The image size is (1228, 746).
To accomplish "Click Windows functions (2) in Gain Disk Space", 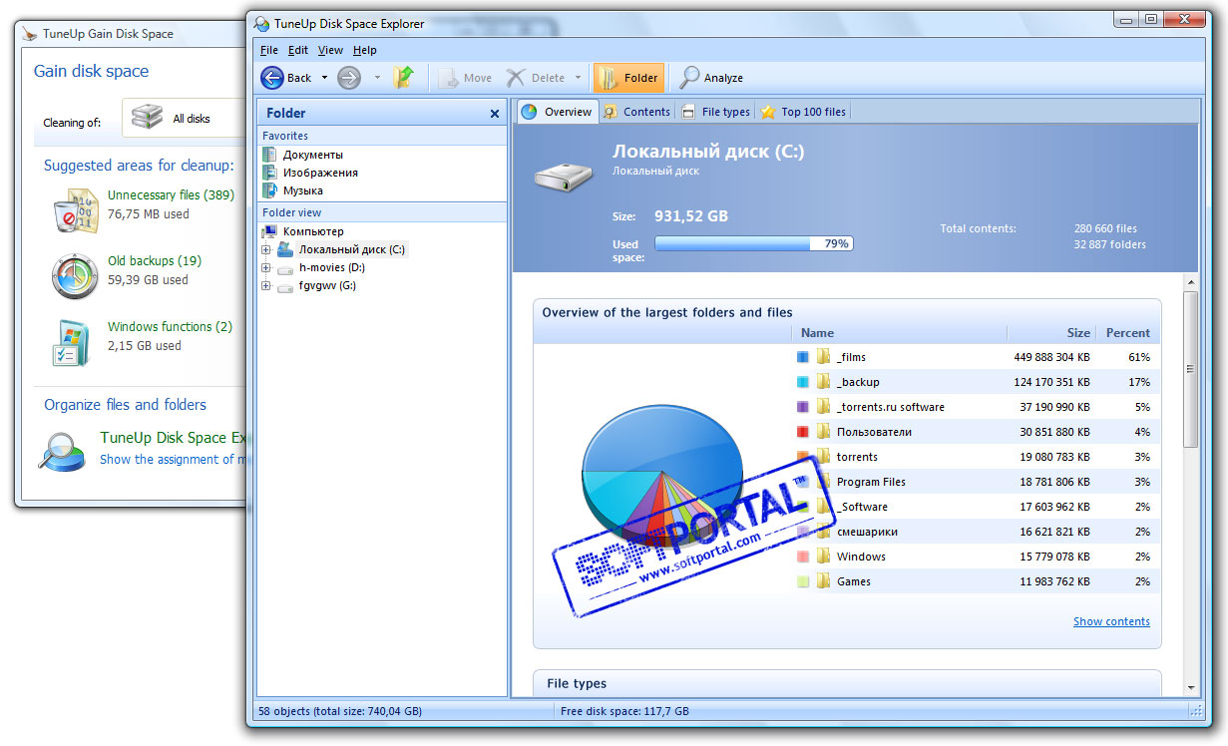I will point(170,327).
